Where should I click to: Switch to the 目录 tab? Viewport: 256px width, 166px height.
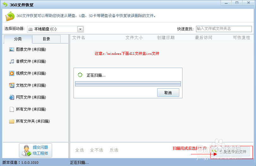coord(46,39)
